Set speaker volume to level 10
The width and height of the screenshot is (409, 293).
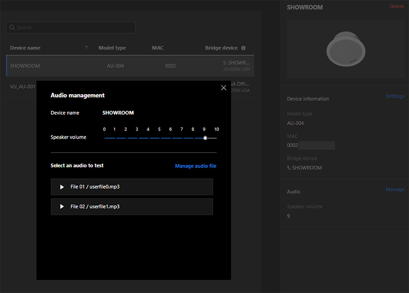216,138
